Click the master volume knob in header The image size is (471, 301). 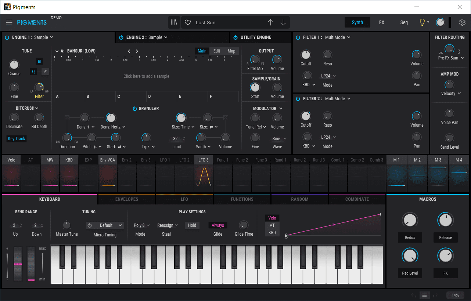point(440,22)
